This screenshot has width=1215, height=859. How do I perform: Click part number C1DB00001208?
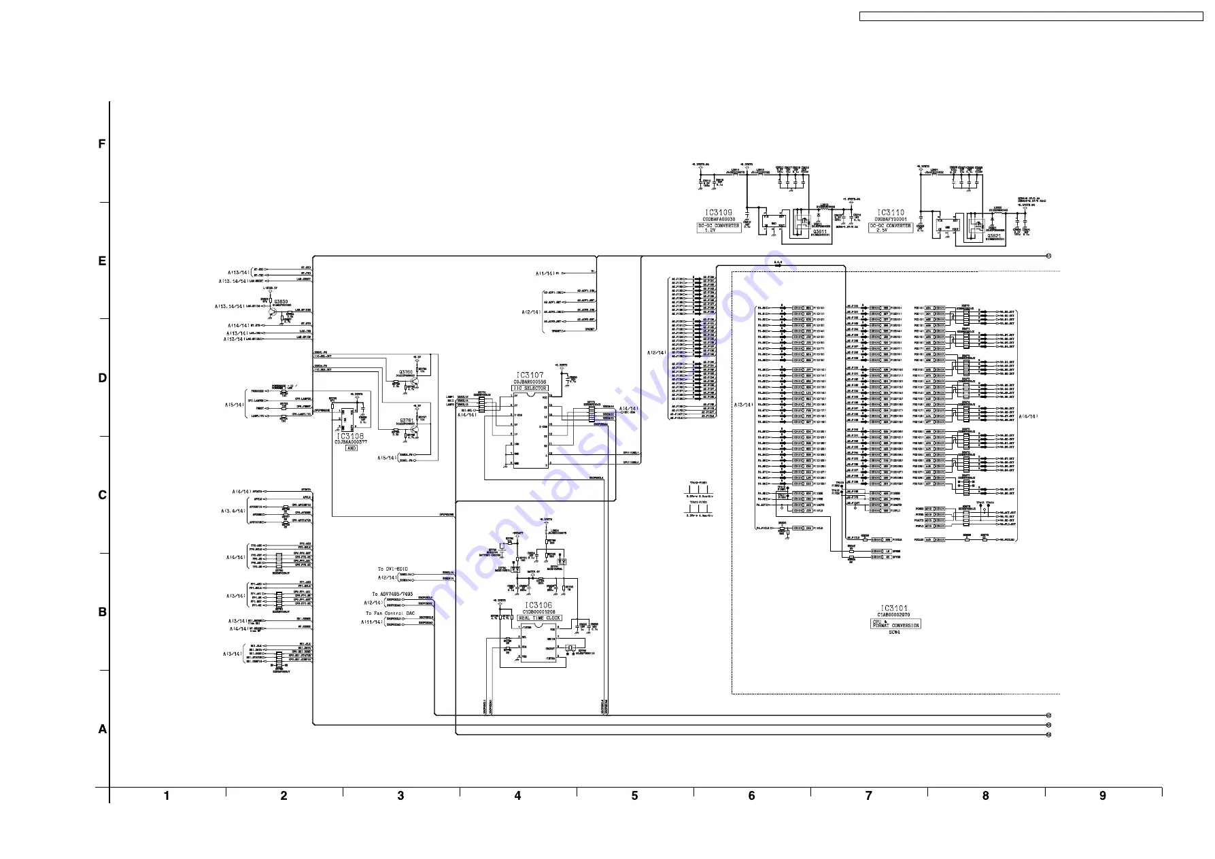(x=538, y=612)
